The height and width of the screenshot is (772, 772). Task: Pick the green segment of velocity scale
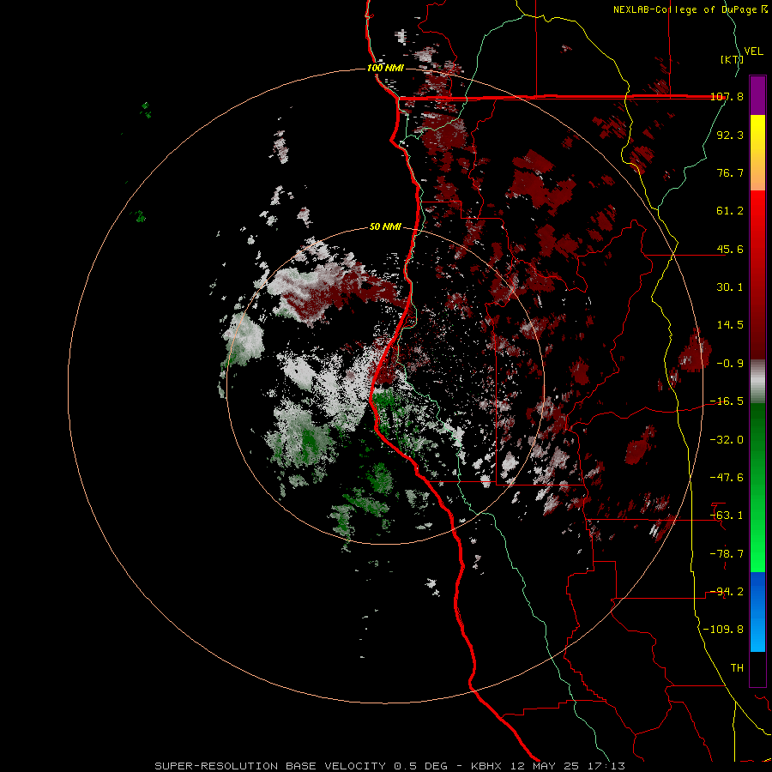757,487
